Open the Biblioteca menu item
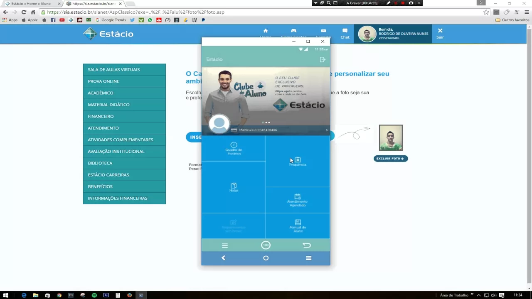 (124, 163)
